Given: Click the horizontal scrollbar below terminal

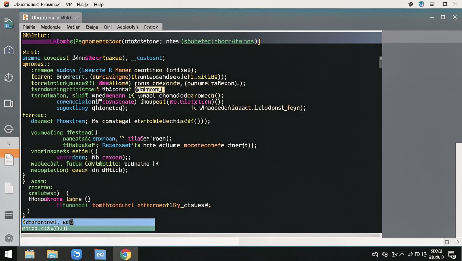Looking at the screenshot, I should point(201,235).
